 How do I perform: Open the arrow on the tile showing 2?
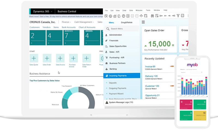(32, 43)
